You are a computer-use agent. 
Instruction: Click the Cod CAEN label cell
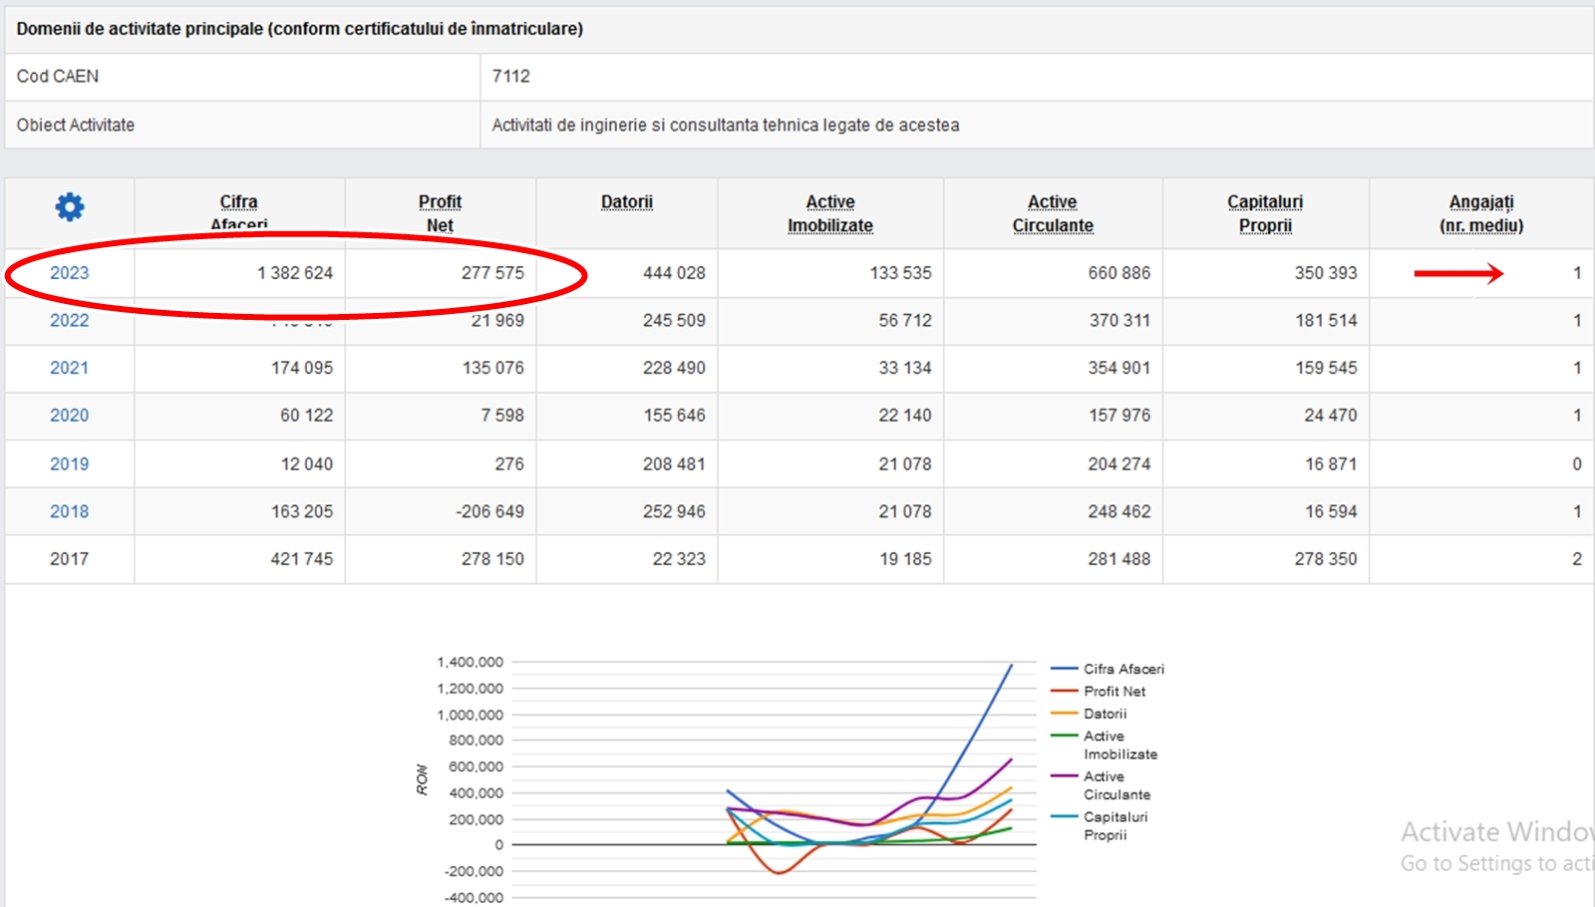tap(242, 77)
